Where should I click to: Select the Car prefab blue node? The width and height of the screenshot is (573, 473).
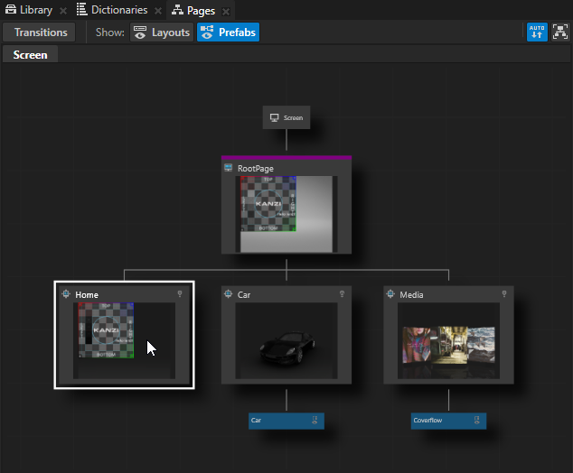tap(286, 420)
